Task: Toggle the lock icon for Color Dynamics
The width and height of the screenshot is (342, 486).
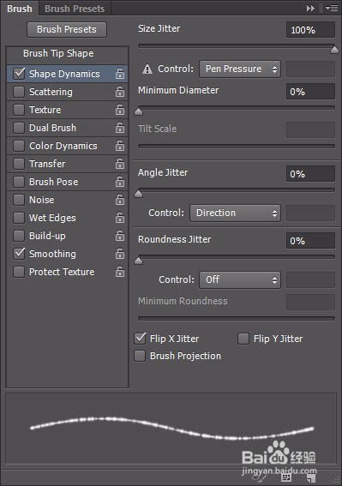Action: 120,146
